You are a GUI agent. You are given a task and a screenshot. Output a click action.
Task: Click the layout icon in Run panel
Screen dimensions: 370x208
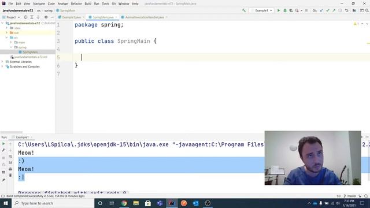pos(3,172)
